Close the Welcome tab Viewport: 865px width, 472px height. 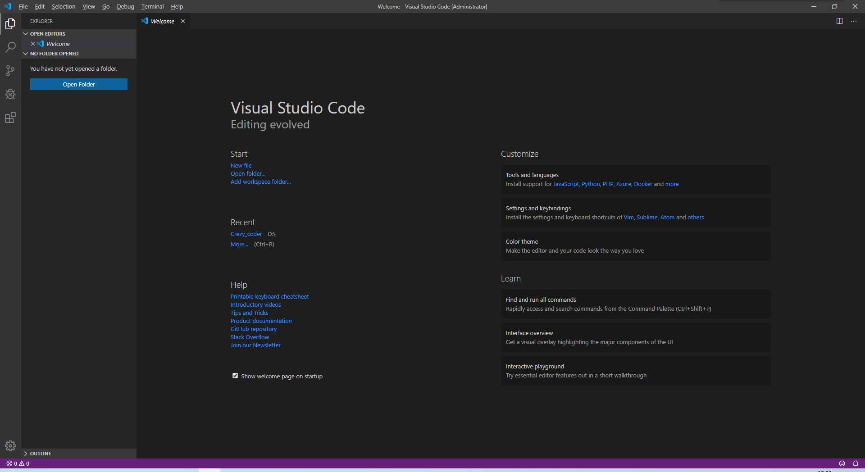pyautogui.click(x=183, y=21)
